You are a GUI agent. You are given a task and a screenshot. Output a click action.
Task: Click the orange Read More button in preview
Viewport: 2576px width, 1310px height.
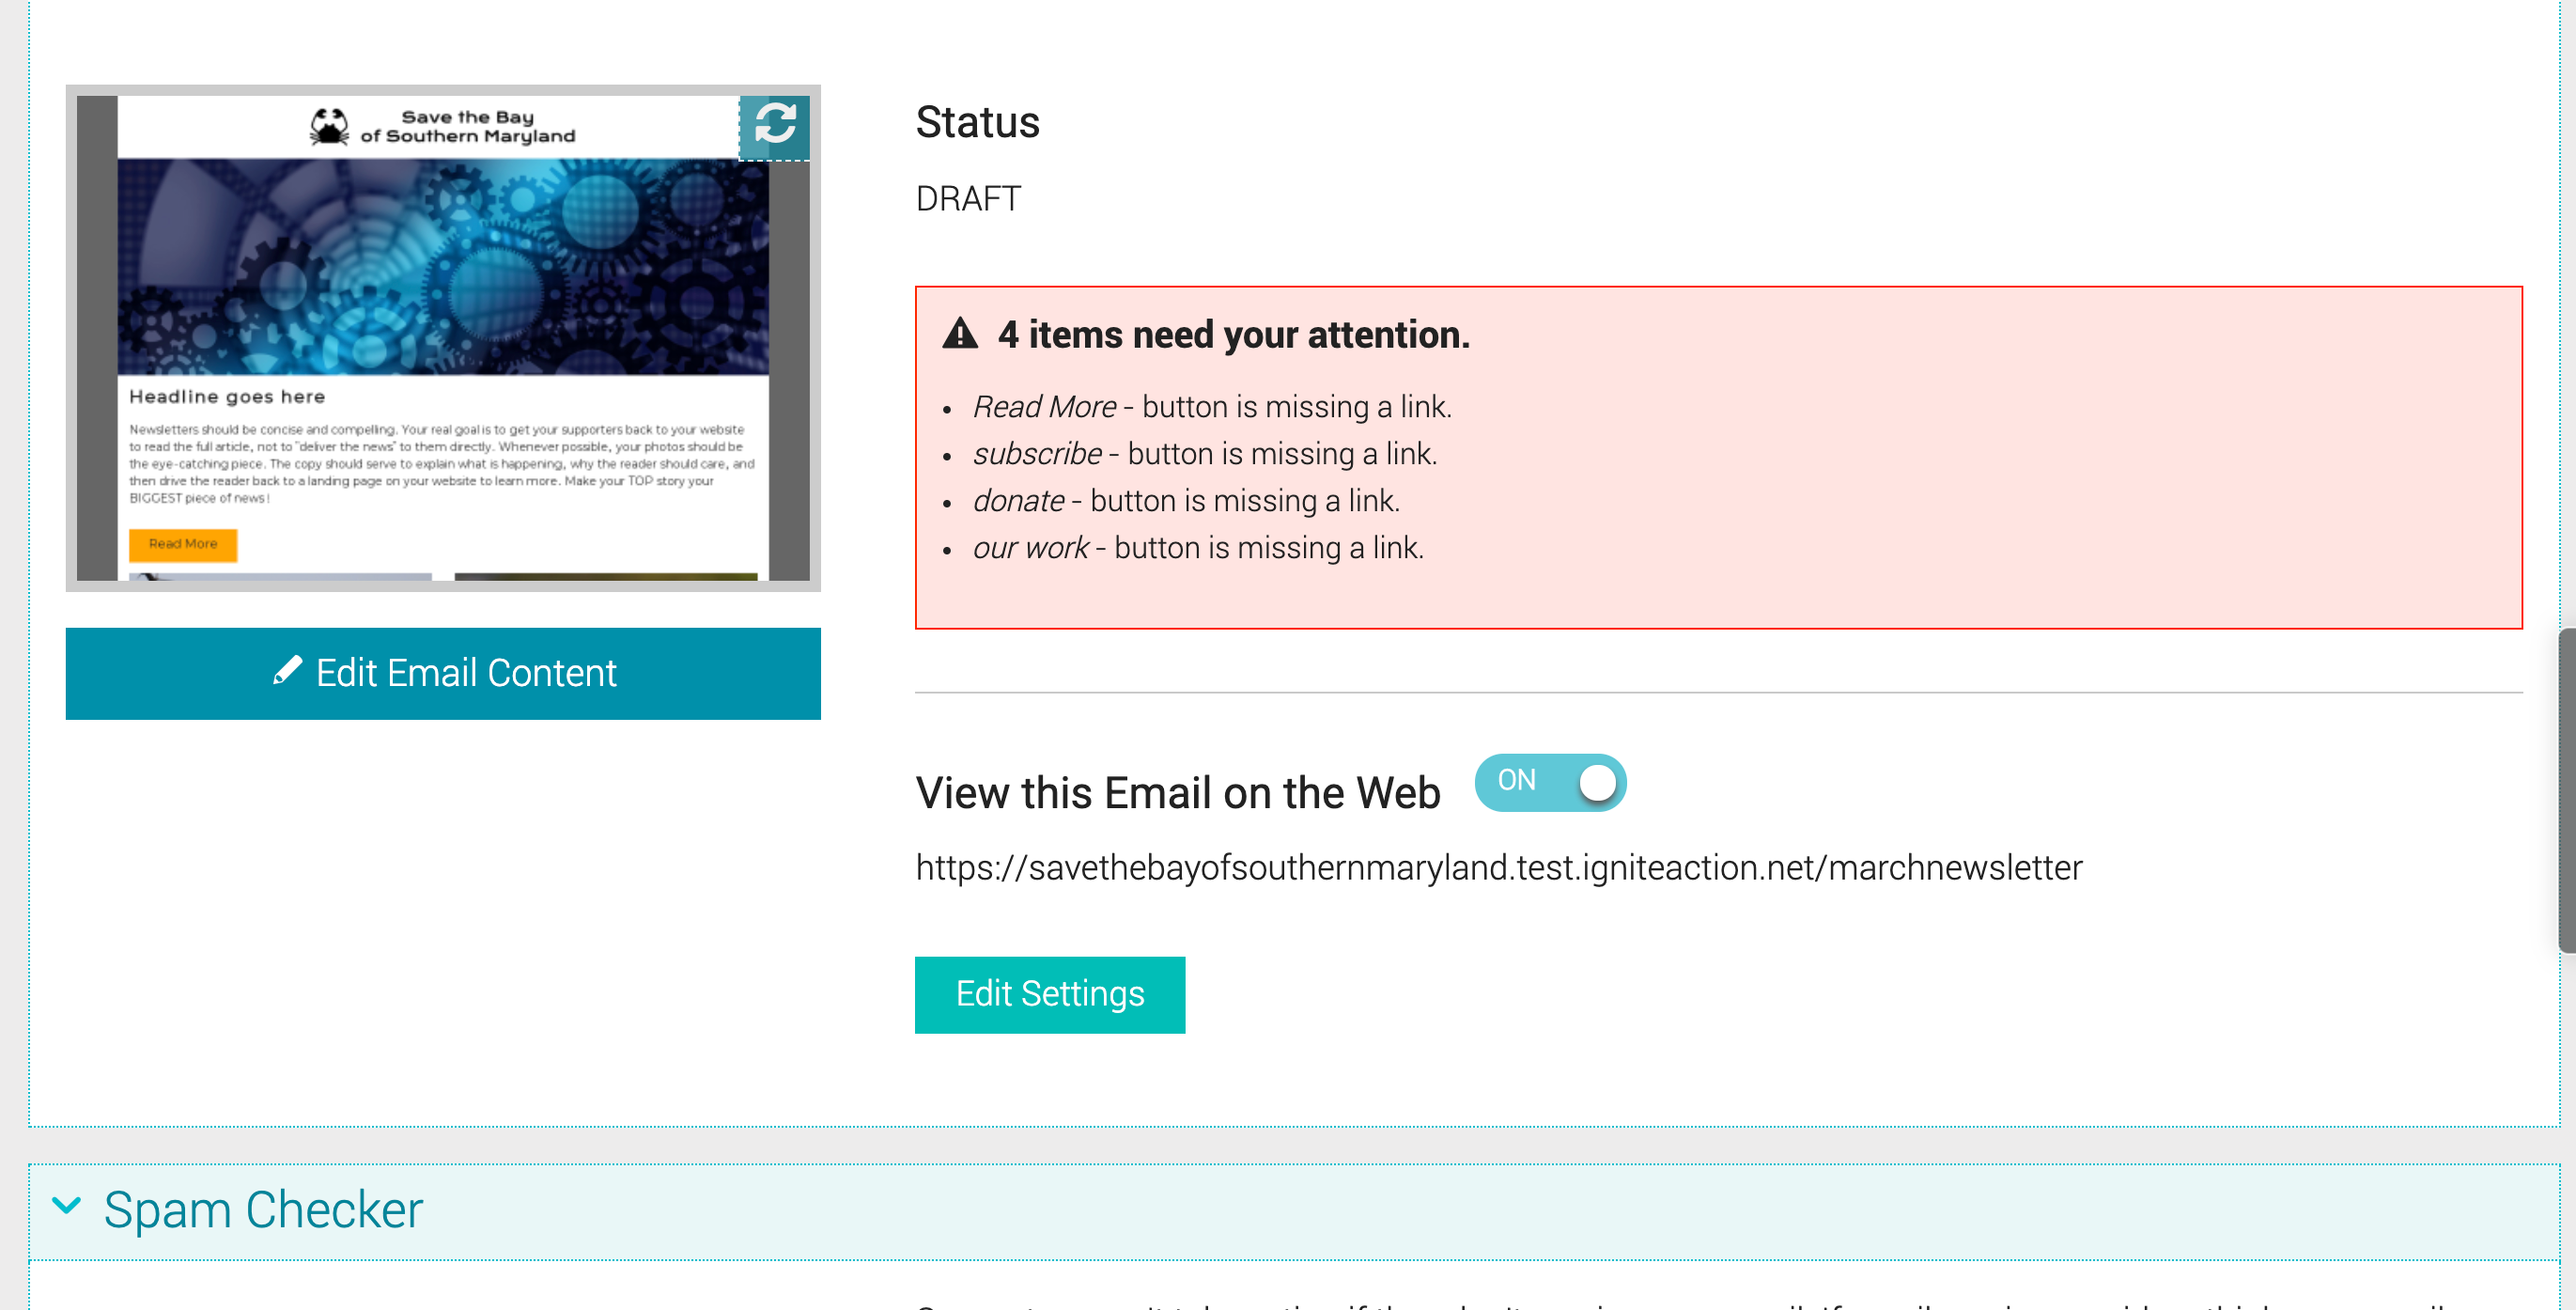[x=183, y=544]
